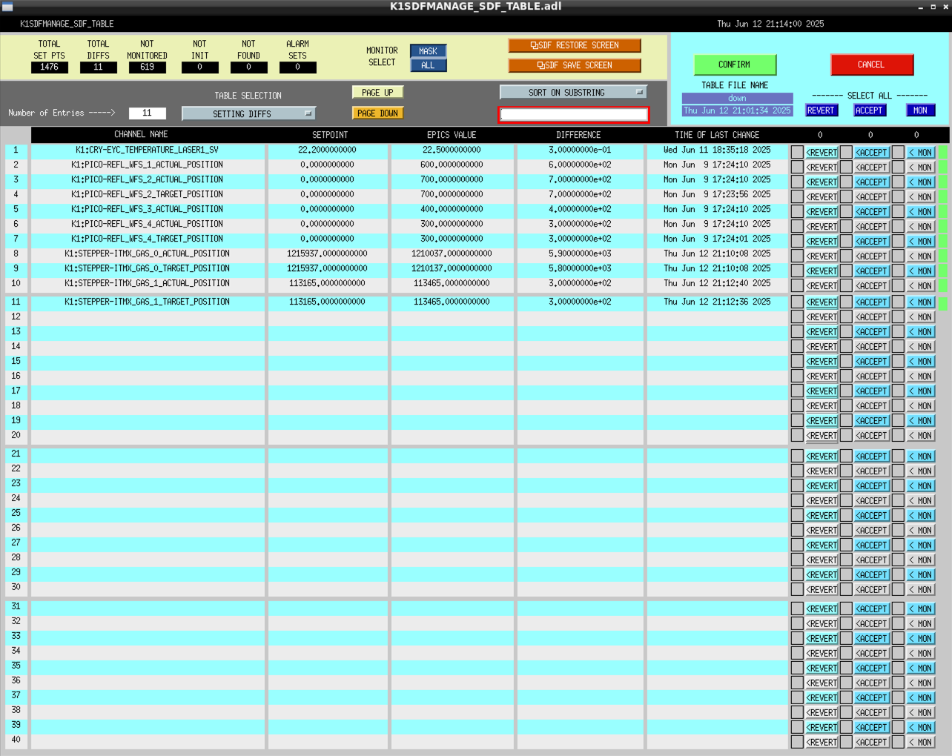Go to next page with PAGE DOWN
The height and width of the screenshot is (756, 952).
click(377, 113)
